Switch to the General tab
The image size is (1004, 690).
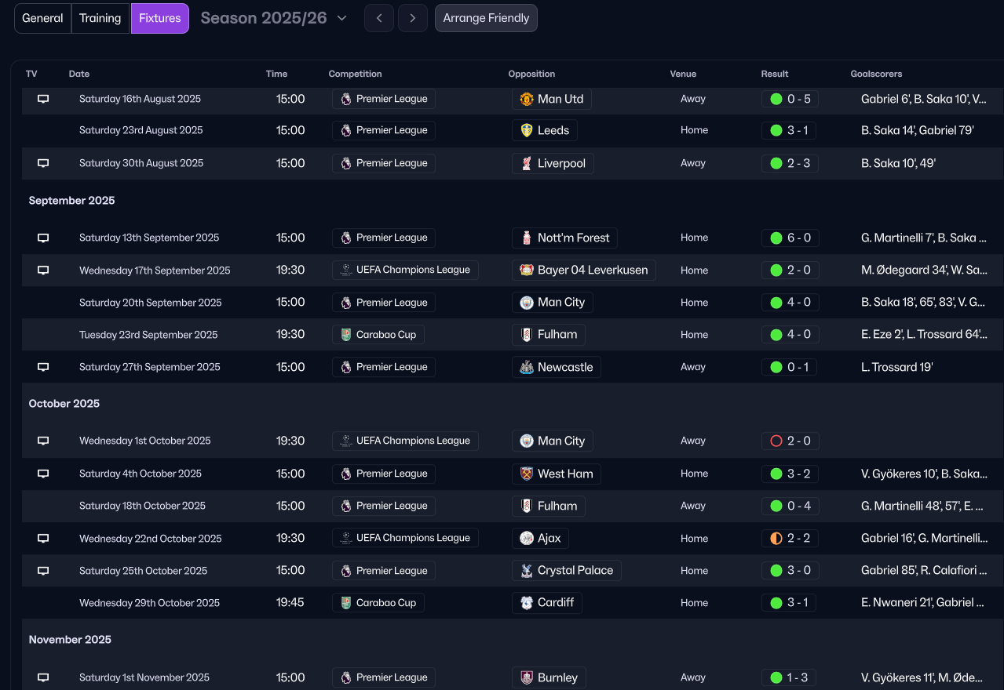42,18
